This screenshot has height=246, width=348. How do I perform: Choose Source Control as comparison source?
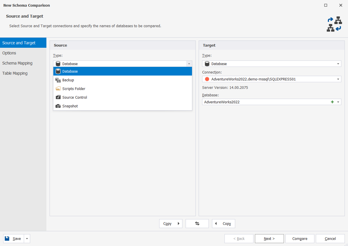tap(75, 97)
